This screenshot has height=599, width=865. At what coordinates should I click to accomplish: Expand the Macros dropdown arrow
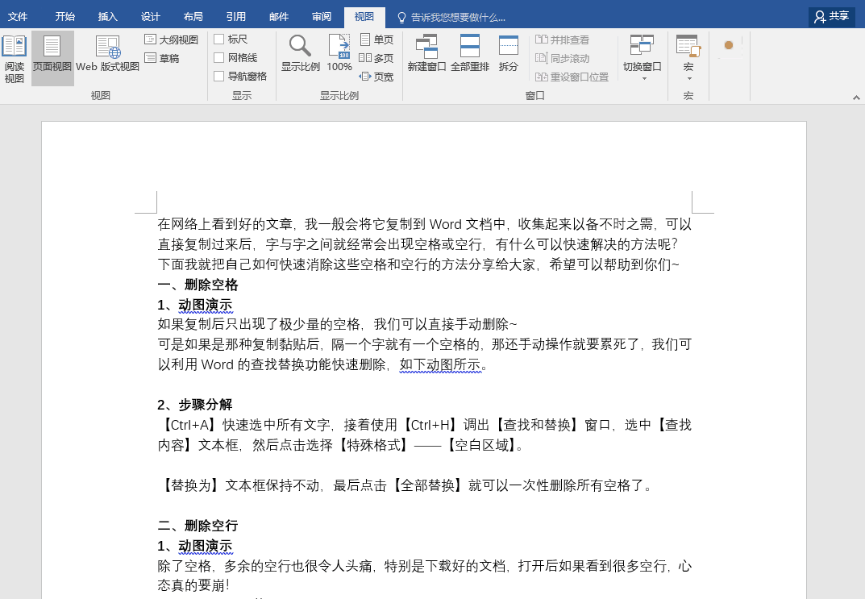point(689,79)
